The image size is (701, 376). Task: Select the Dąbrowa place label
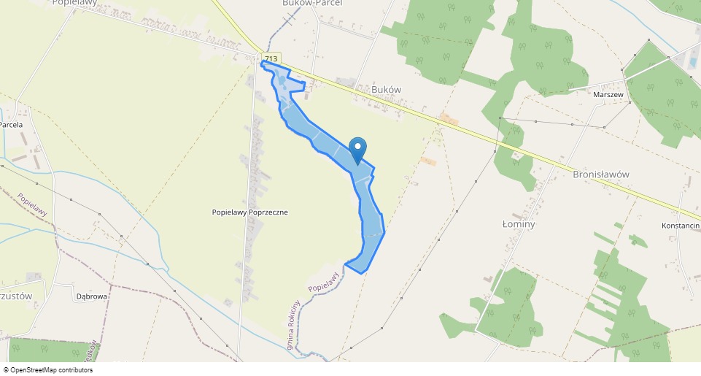[x=92, y=296]
